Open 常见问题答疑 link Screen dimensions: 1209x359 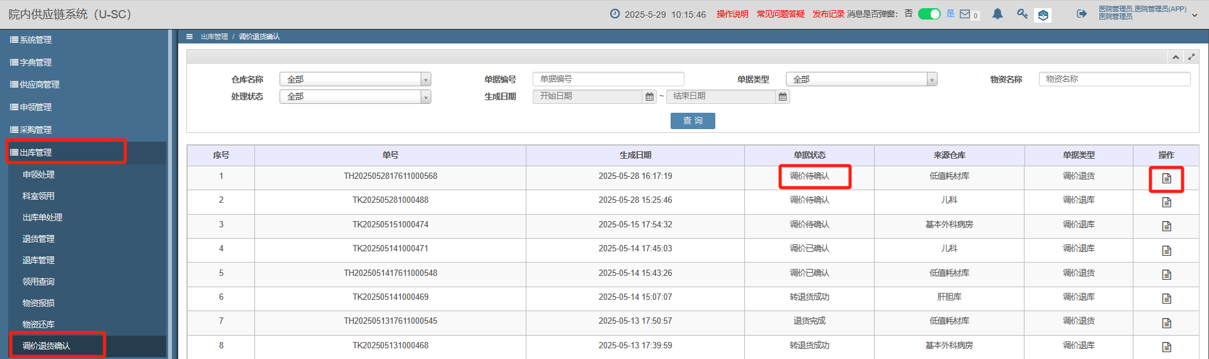(781, 14)
